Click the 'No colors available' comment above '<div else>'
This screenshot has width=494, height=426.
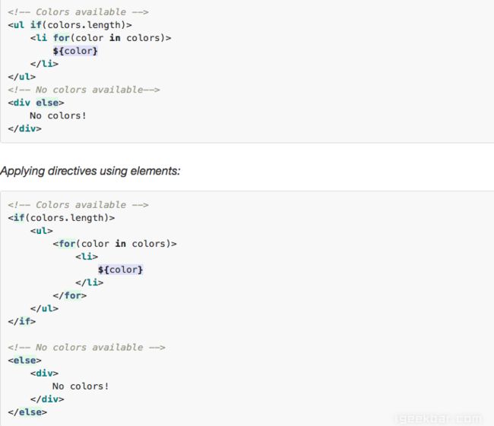click(x=84, y=90)
